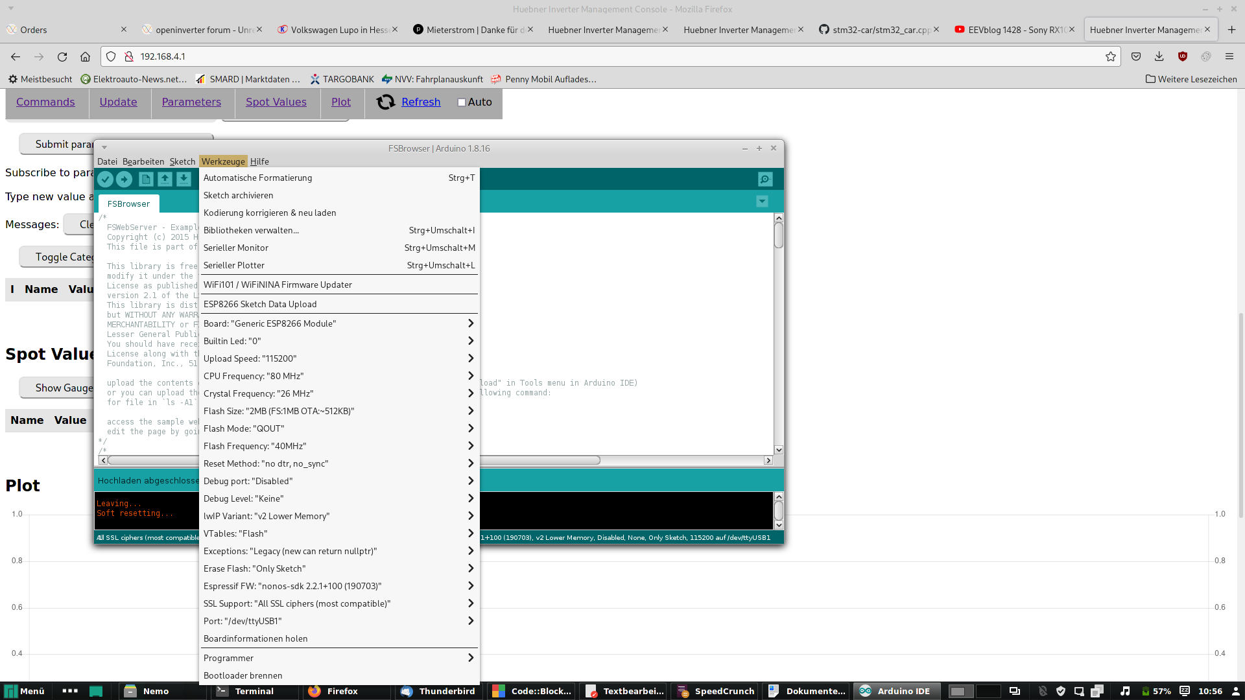This screenshot has width=1245, height=700.
Task: Open the Sketch menu in Arduino
Action: [182, 161]
